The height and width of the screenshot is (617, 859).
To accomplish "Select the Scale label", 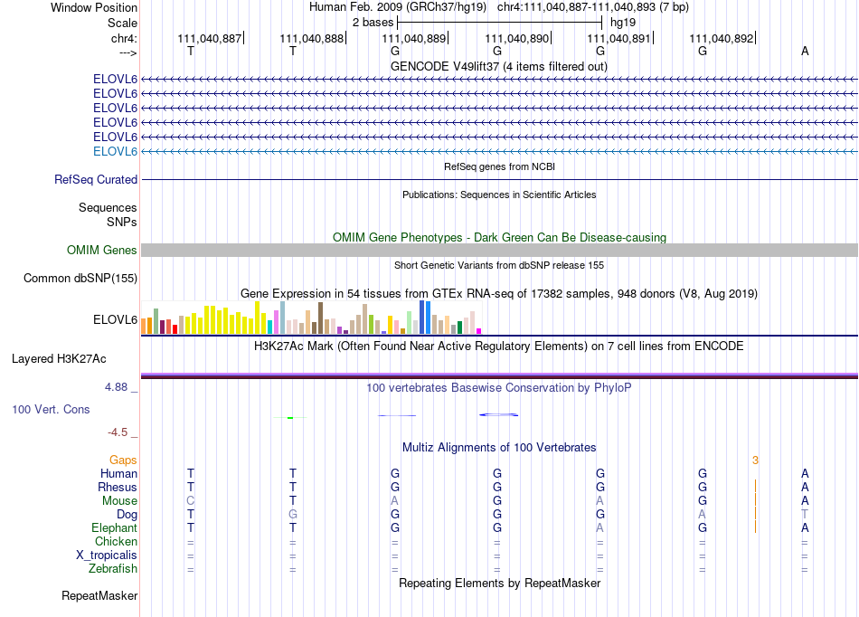I will tap(122, 23).
